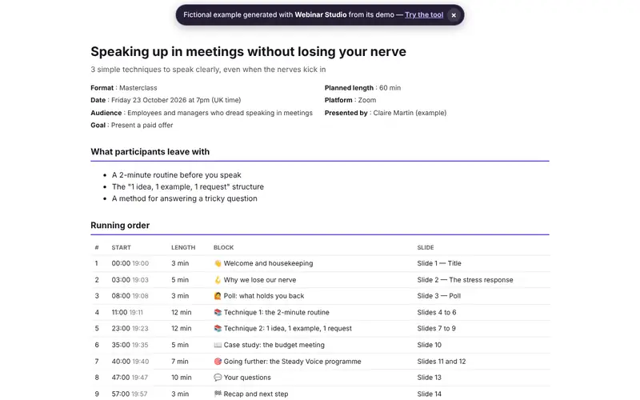The width and height of the screenshot is (640, 400).
Task: Click start time '35:00 19:35'
Action: point(130,345)
